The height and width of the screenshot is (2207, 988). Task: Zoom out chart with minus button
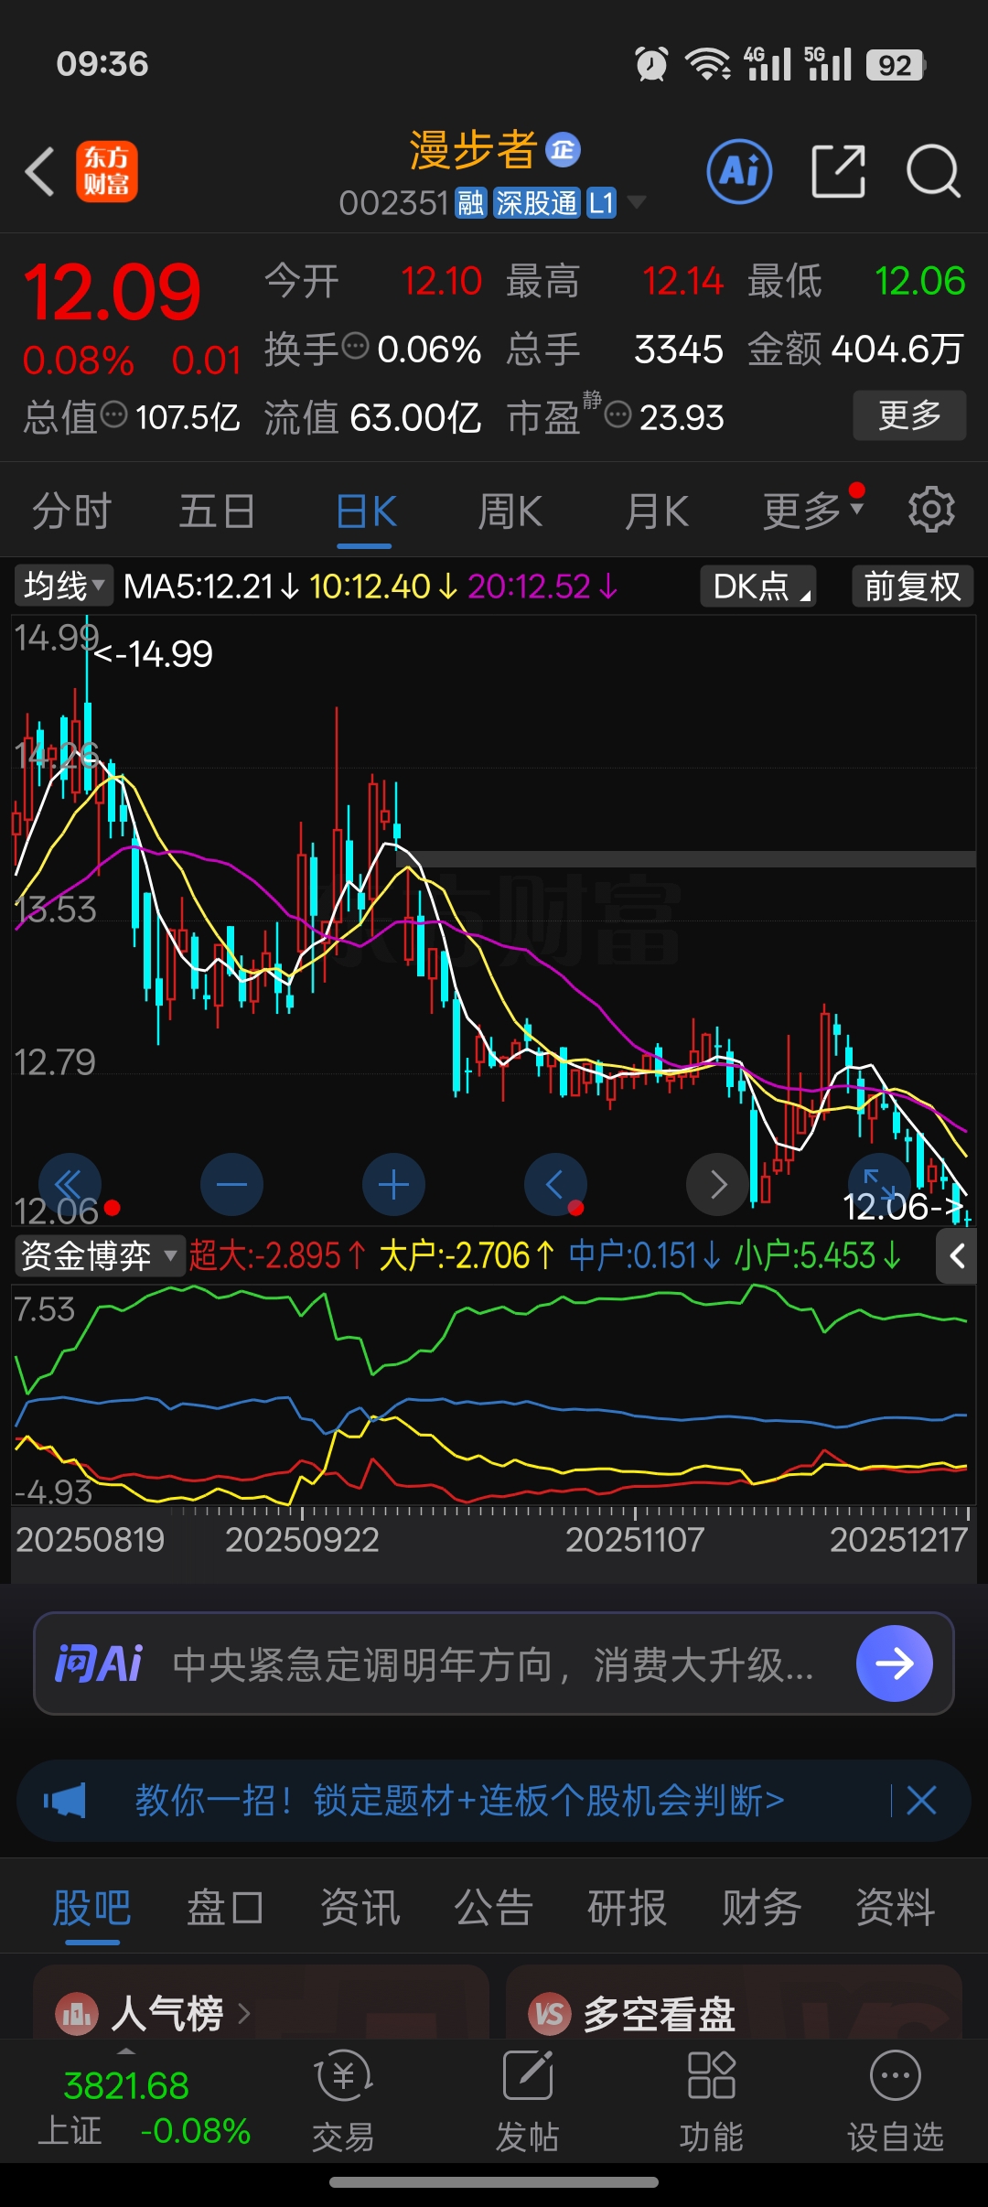click(231, 1185)
